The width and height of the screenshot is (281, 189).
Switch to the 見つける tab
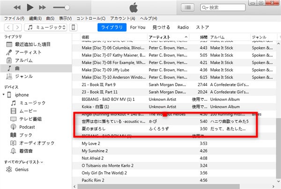pos(161,28)
